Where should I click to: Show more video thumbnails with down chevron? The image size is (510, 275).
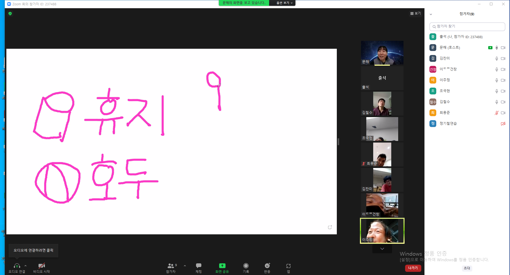pos(382,249)
